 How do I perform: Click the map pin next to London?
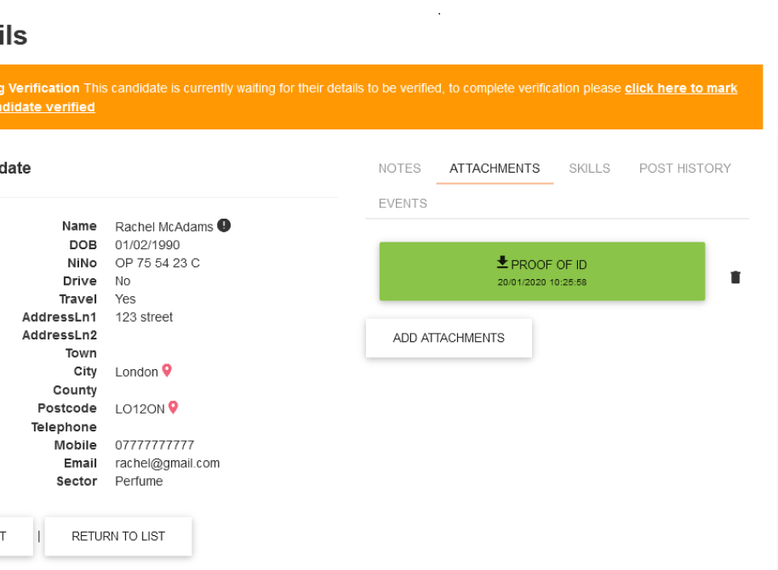tap(167, 370)
